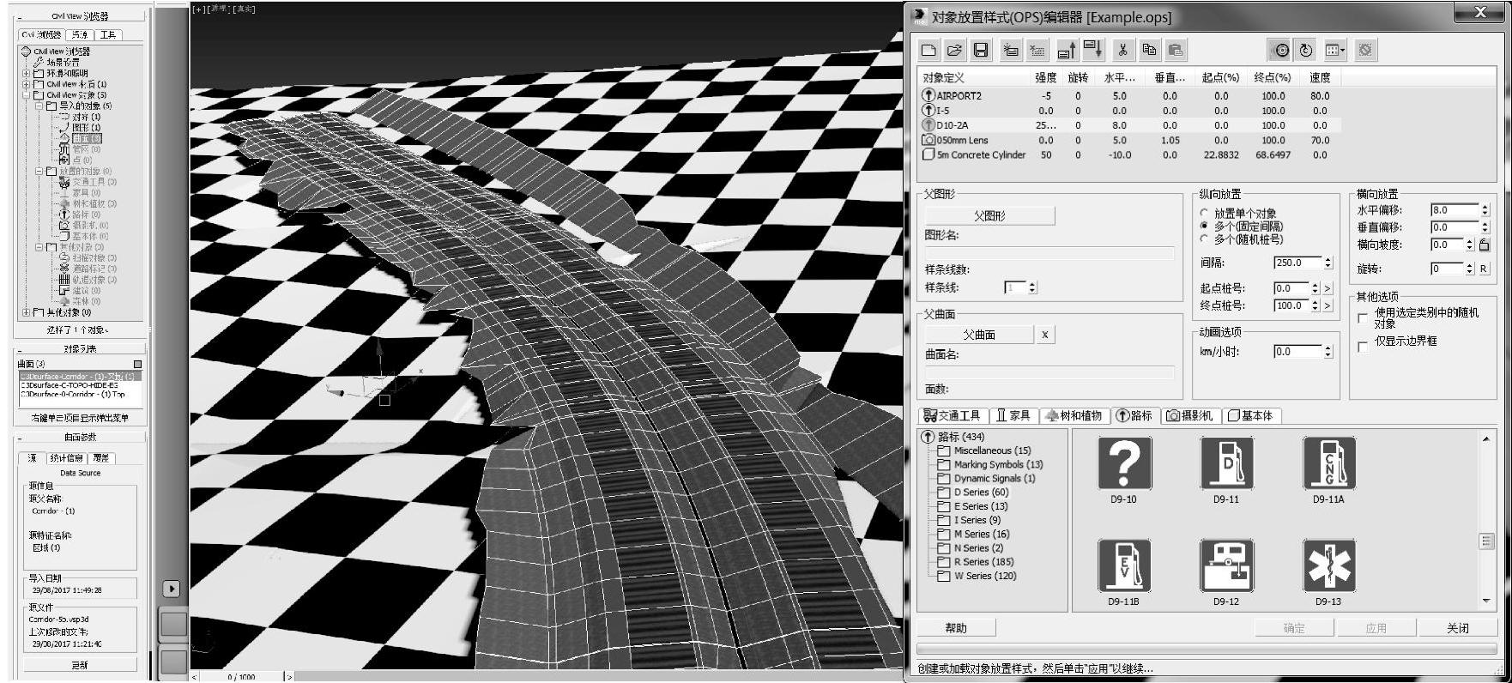1512x683 pixels.
Task: Click the time slider showing 0 / 1000
Action: (x=241, y=677)
